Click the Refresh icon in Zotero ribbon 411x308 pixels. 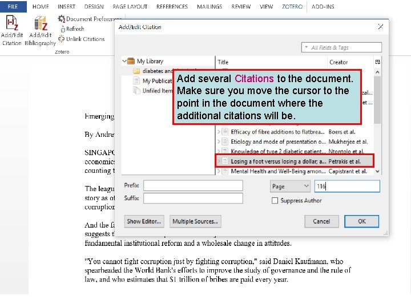pos(63,29)
